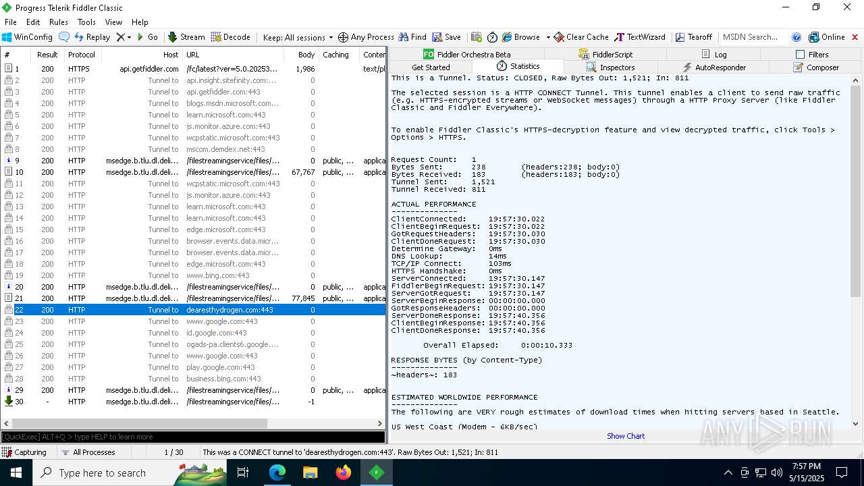Select session 1 api.getfiddler.com
The height and width of the screenshot is (486, 864).
coord(192,69)
